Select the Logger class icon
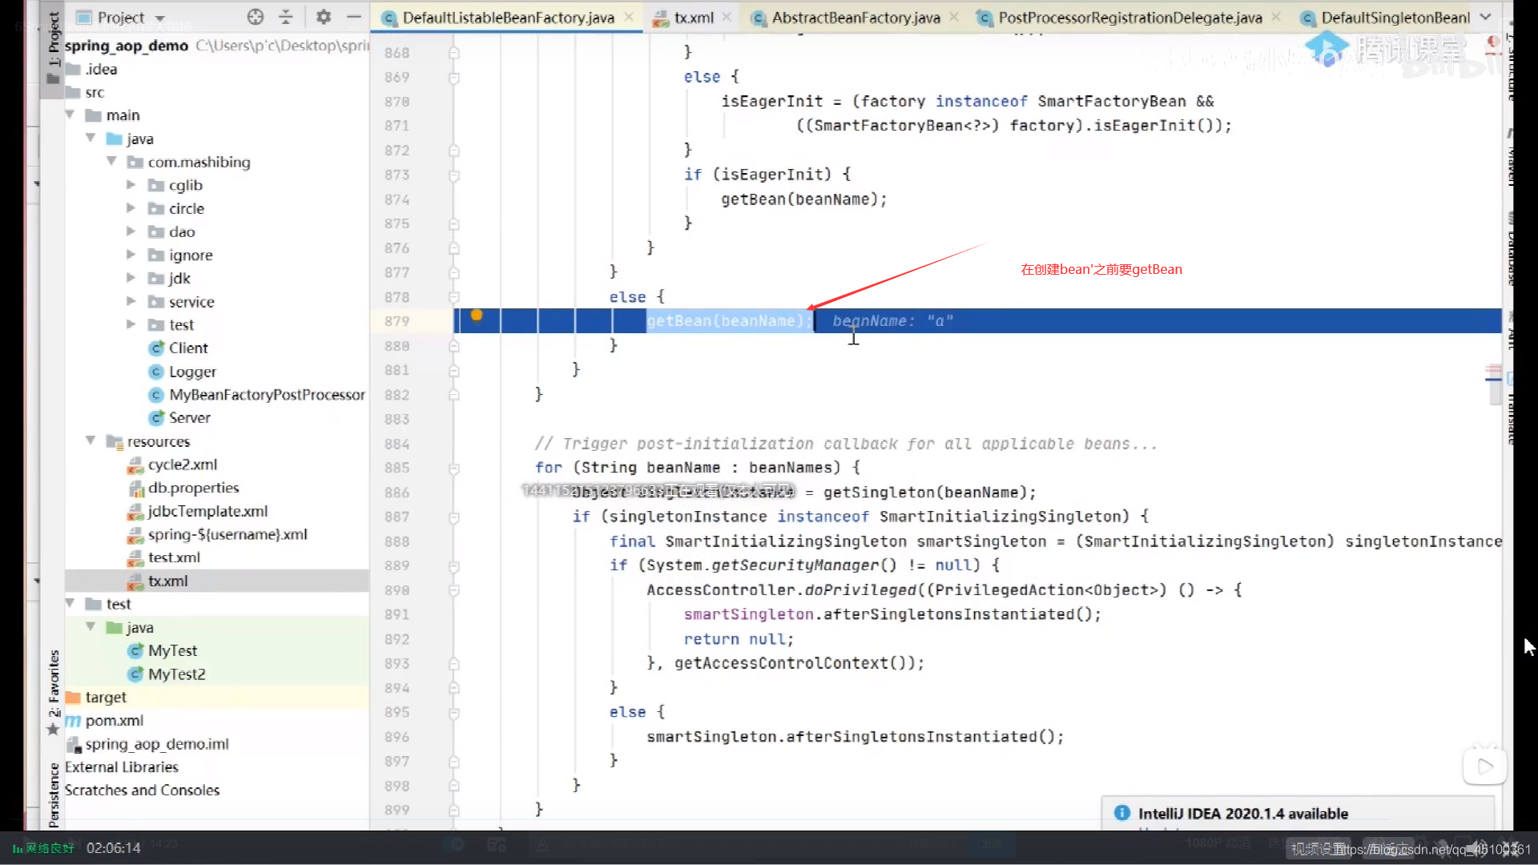Viewport: 1538px width, 865px height. tap(156, 372)
